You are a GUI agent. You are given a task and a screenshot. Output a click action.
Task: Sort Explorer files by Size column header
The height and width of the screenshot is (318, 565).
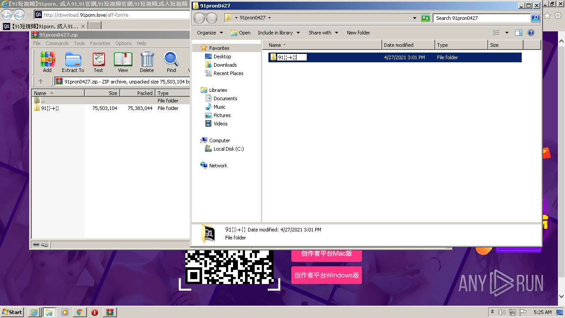click(505, 45)
